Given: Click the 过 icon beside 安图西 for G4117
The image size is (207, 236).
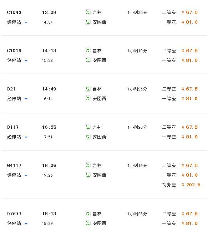Looking at the screenshot, I should (x=88, y=175).
